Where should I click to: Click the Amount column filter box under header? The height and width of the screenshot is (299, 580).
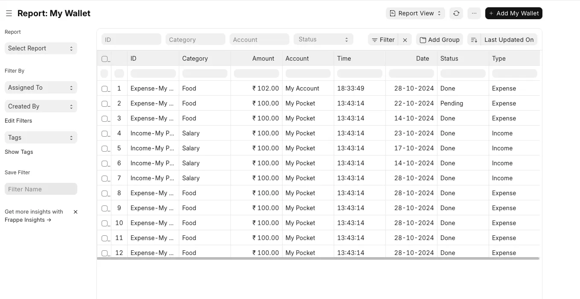tap(256, 73)
